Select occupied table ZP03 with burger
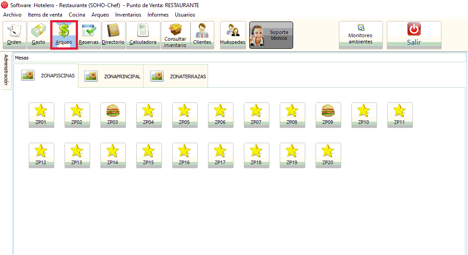 pyautogui.click(x=113, y=115)
